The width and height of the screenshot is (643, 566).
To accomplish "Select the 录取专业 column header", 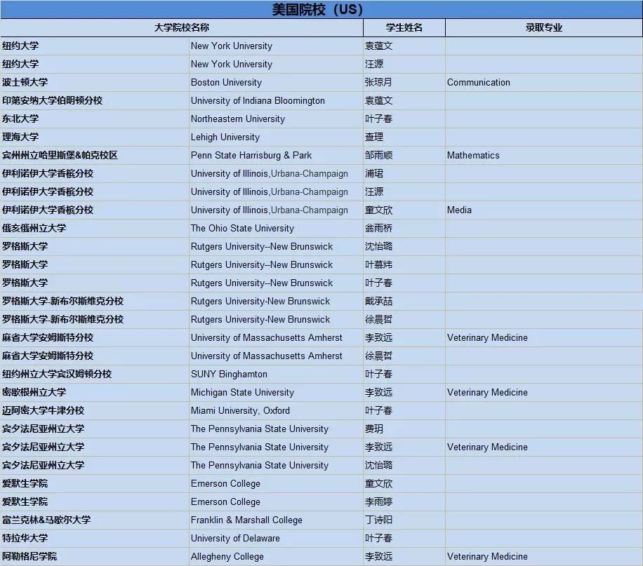I will [x=544, y=27].
